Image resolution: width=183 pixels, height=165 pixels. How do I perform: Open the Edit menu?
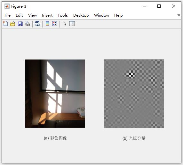pyautogui.click(x=19, y=15)
